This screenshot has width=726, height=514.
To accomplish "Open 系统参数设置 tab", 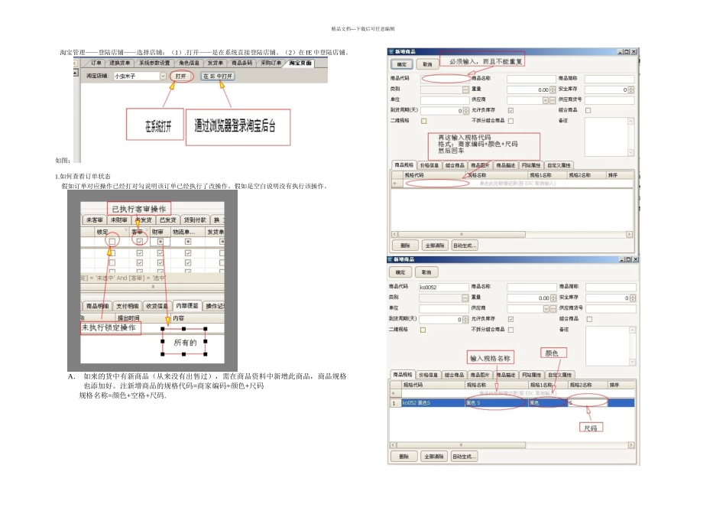I will [154, 63].
